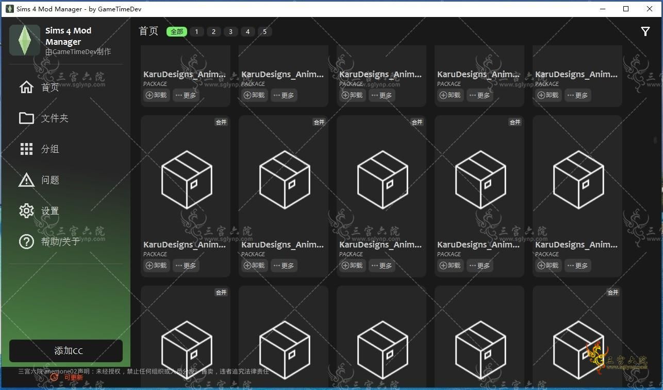663x390 pixels.
Task: Click 卸载 on middle row second card
Action: 255,265
